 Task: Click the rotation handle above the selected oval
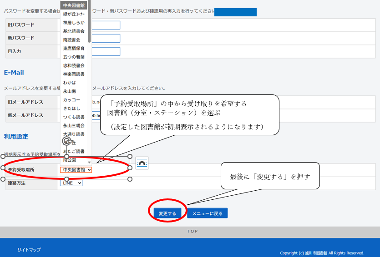tap(66, 141)
